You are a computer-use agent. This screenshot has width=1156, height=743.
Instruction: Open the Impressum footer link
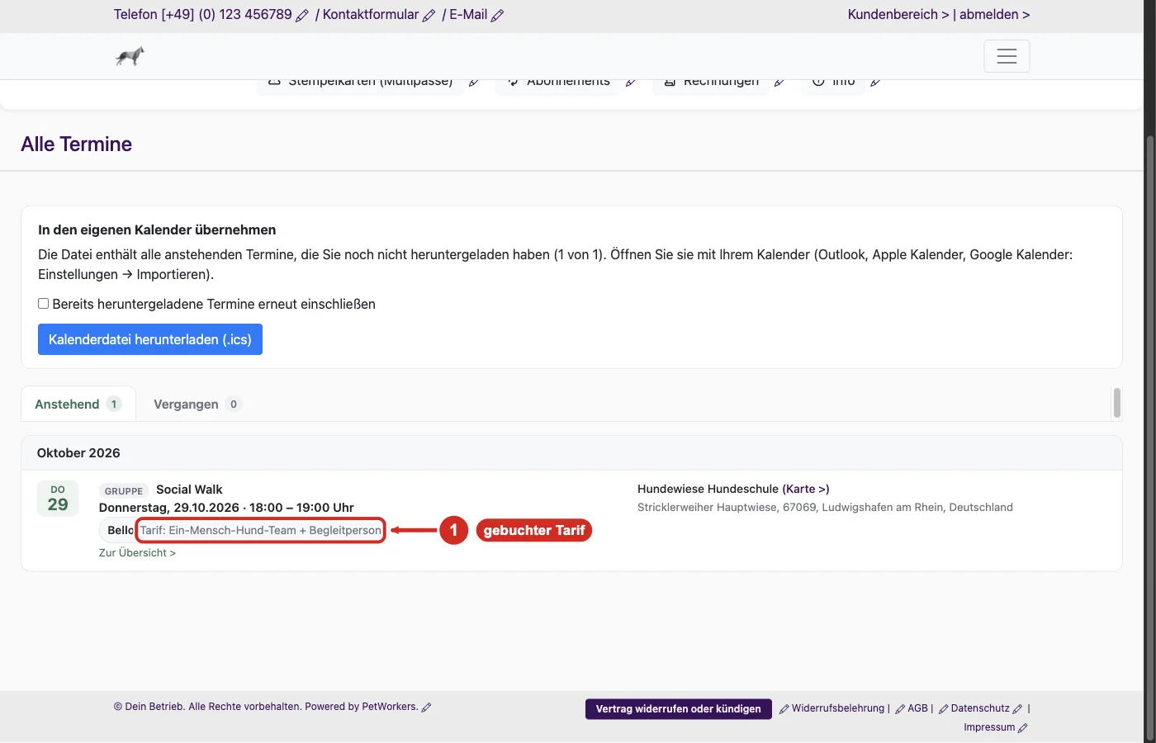coord(989,727)
